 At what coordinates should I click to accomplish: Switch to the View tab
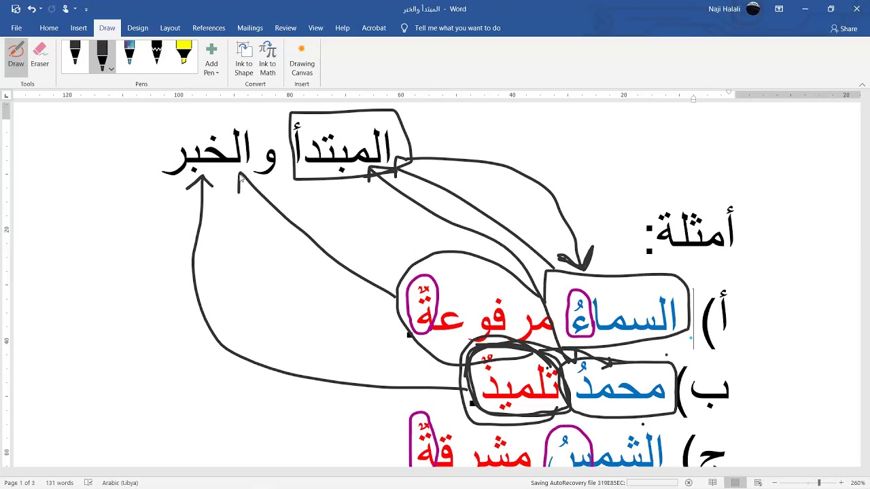[316, 28]
